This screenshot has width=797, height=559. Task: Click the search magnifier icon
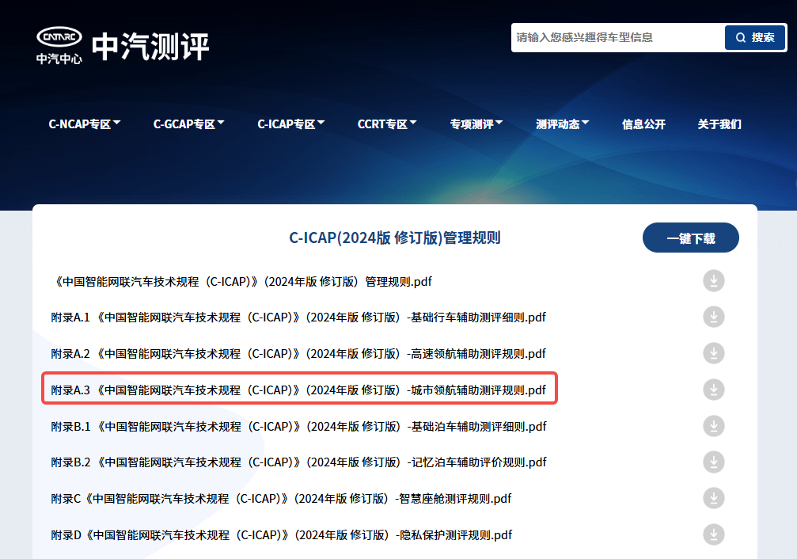point(741,38)
